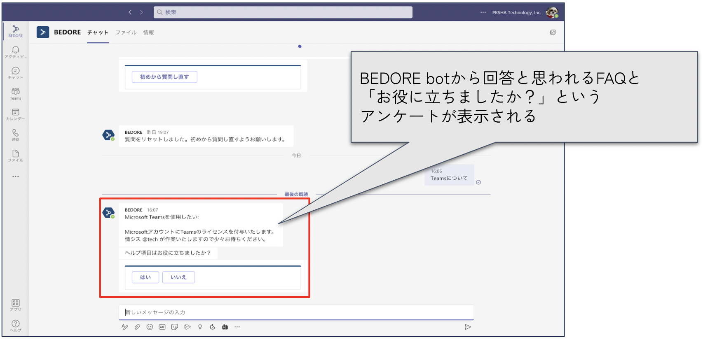Click the はい button
Image resolution: width=703 pixels, height=339 pixels.
[145, 277]
